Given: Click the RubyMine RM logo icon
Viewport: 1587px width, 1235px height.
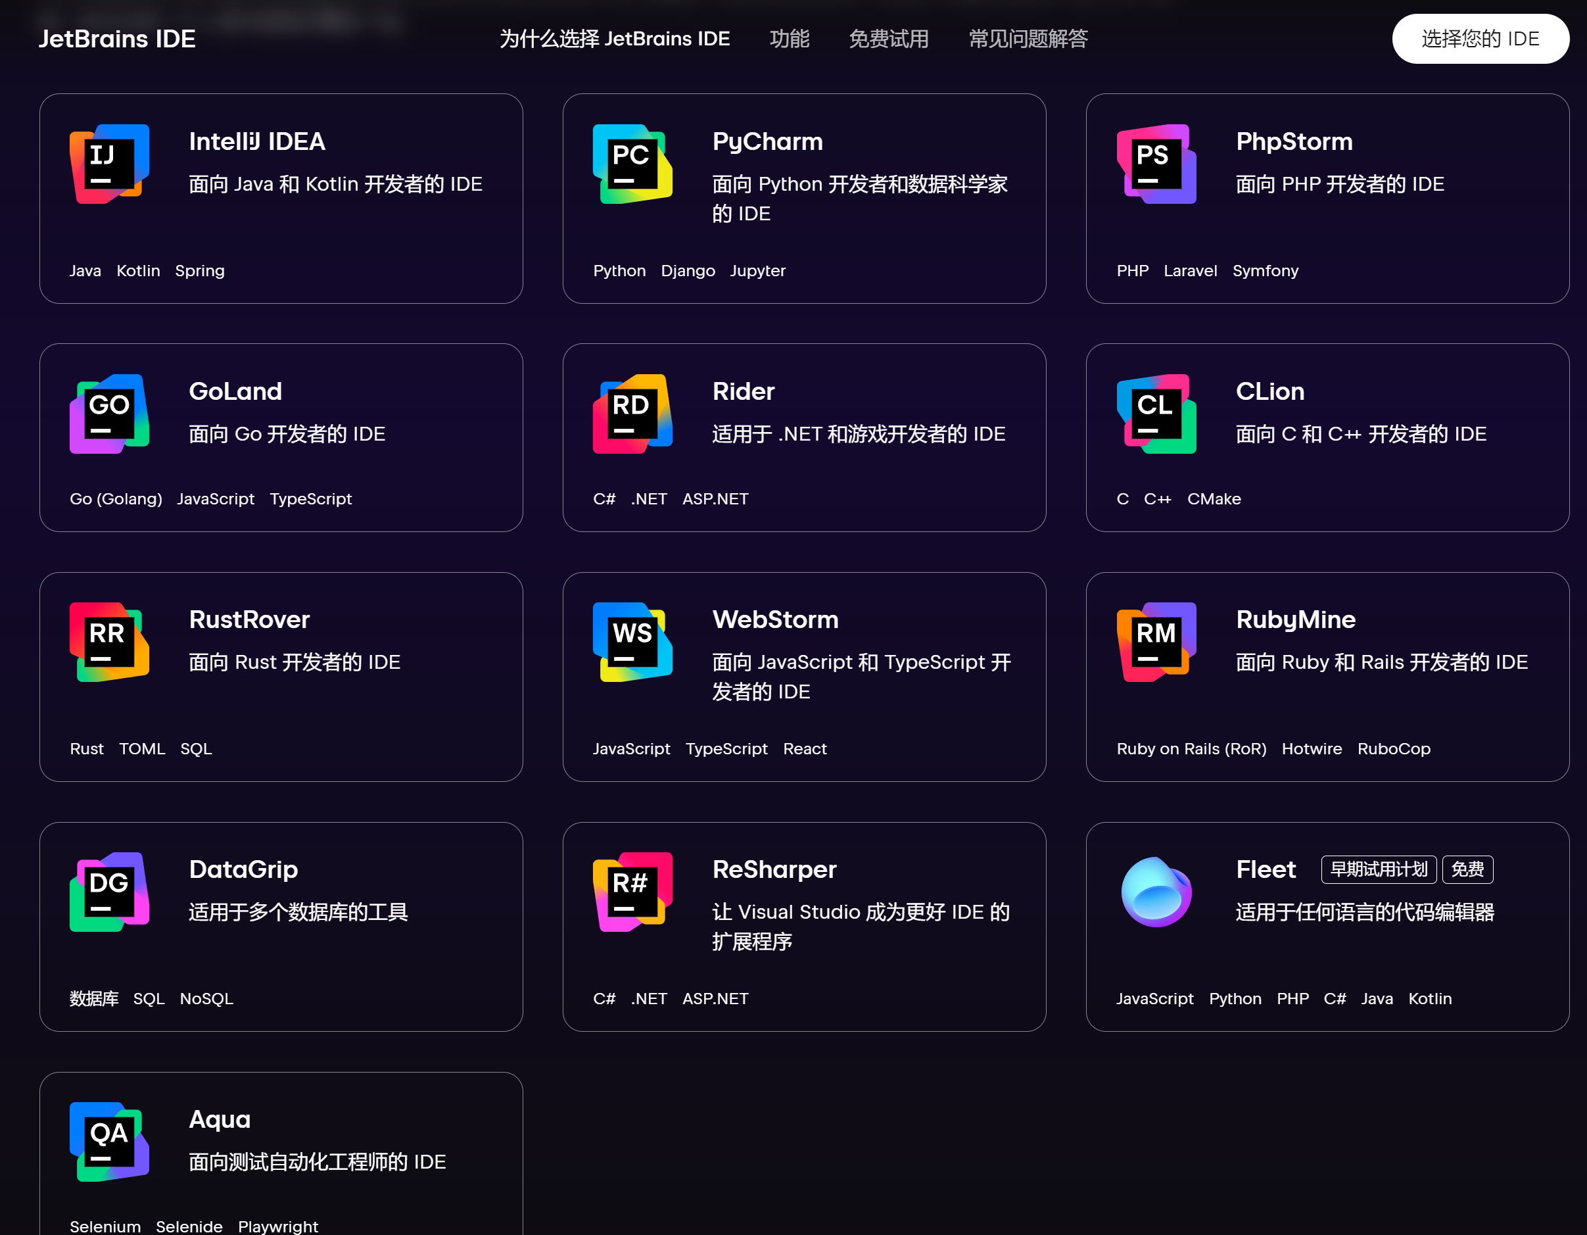Looking at the screenshot, I should pos(1155,642).
